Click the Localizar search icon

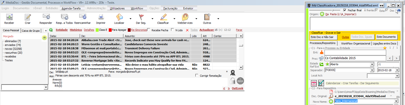click(x=119, y=17)
